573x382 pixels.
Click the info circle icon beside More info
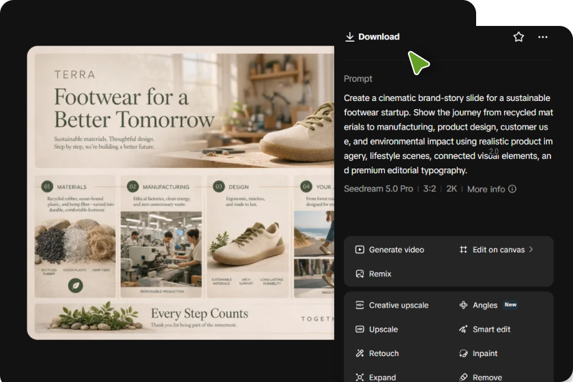(x=512, y=189)
